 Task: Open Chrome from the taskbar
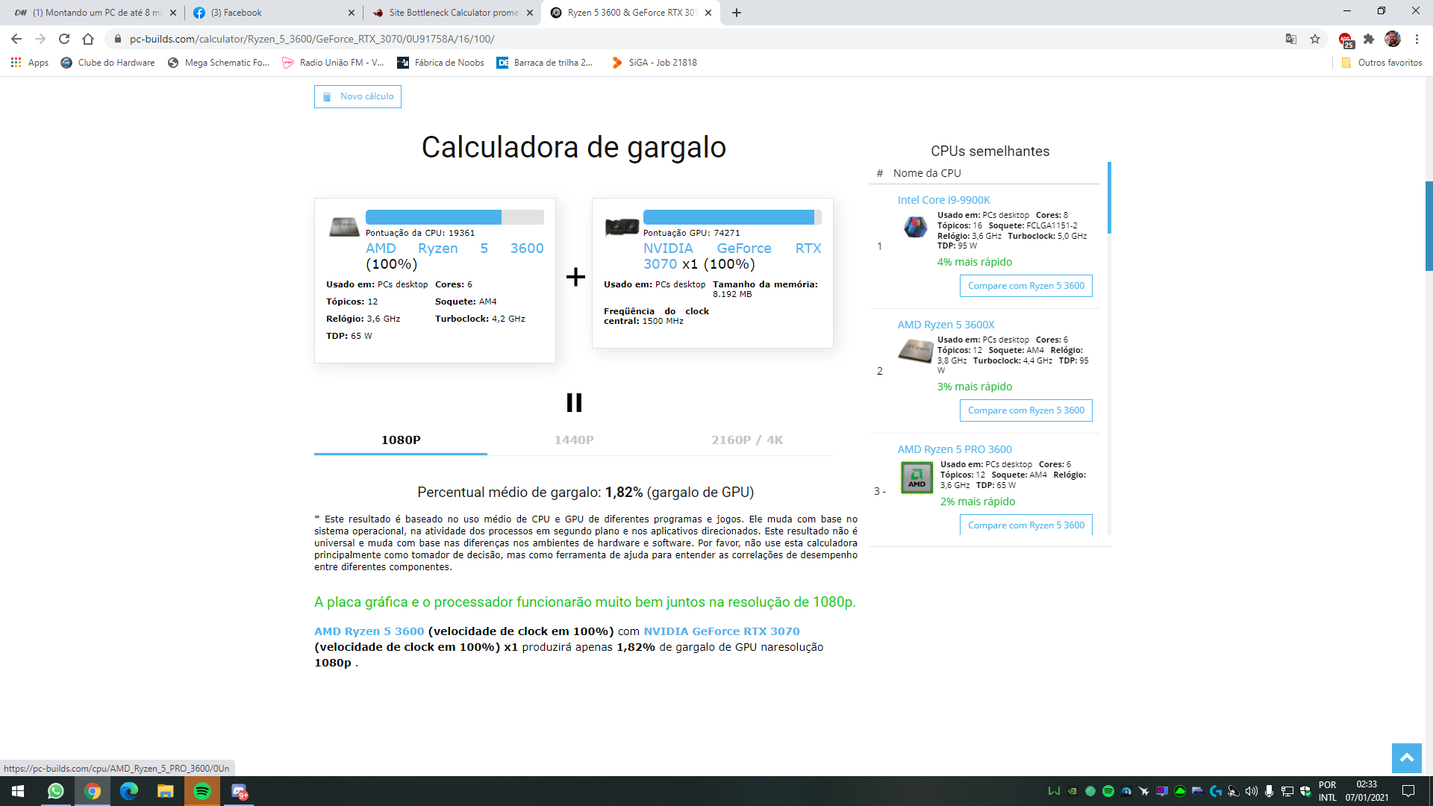[93, 791]
